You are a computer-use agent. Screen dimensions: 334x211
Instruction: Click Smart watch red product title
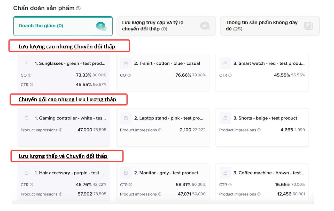[x=269, y=63]
